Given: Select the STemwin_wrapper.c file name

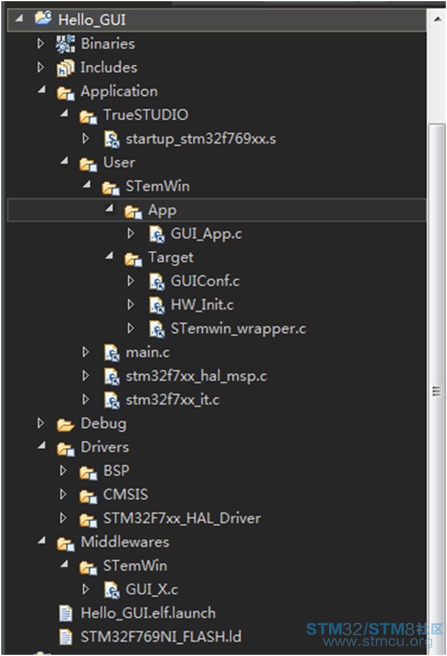Looking at the screenshot, I should tap(238, 329).
